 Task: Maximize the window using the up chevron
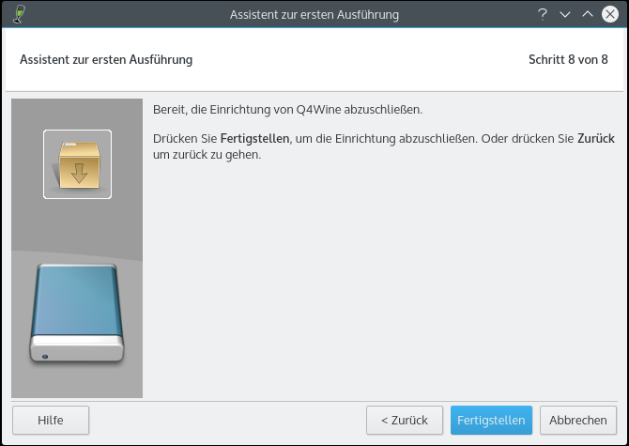tap(587, 14)
